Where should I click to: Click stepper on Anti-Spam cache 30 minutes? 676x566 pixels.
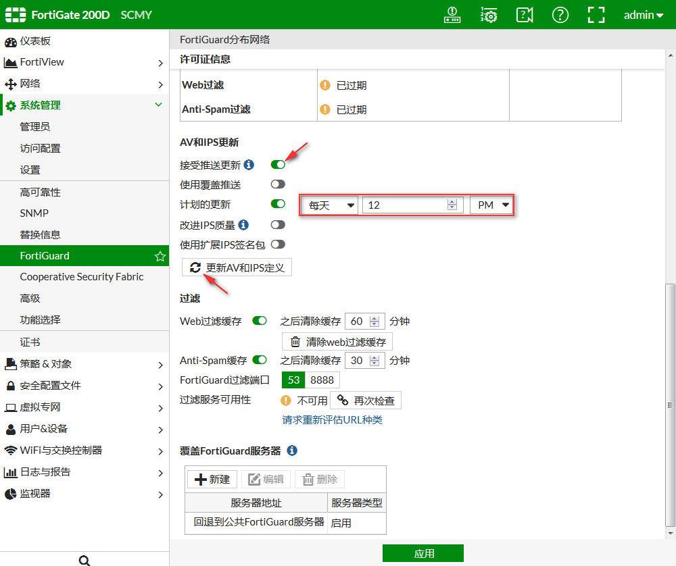pyautogui.click(x=375, y=361)
